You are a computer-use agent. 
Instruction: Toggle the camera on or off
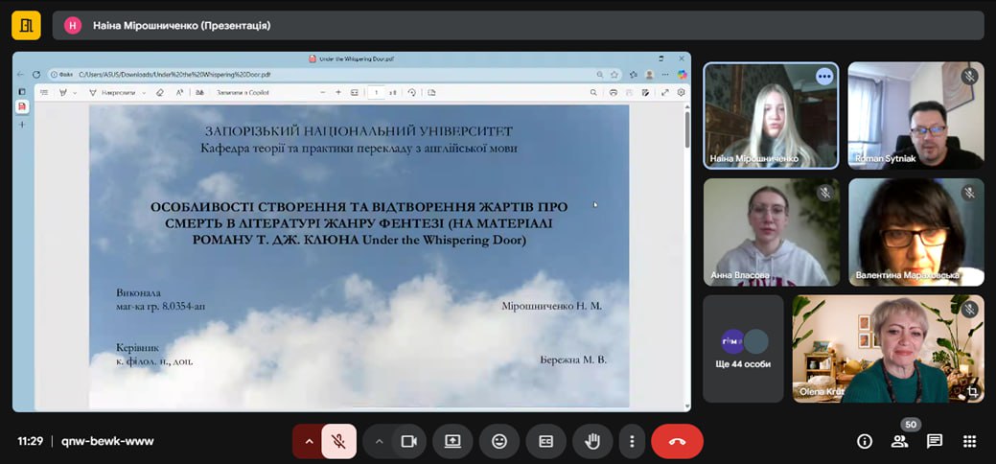(x=408, y=441)
